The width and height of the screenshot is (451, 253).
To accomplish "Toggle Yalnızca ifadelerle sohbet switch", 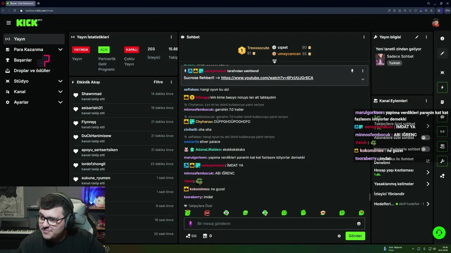I will coord(426,149).
